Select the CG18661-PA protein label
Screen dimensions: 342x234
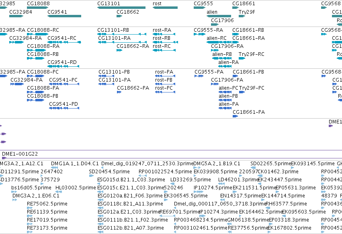249,112
